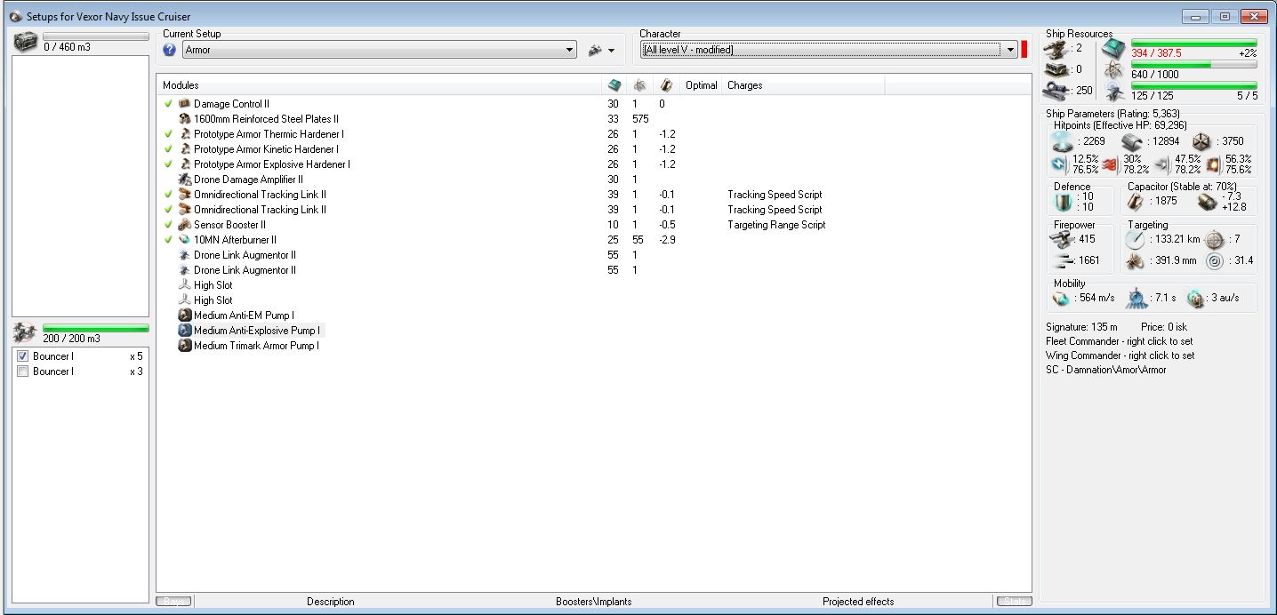Toggle active checkmark on Armor Kinetic Hardener
Screen dimensions: 1277x615
[168, 149]
